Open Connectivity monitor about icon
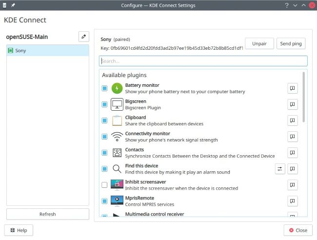317x240 pixels. pyautogui.click(x=292, y=137)
